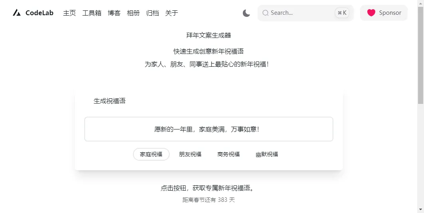This screenshot has height=213, width=424.
Task: Click the CodeLab triangle logo icon
Action: (x=16, y=13)
